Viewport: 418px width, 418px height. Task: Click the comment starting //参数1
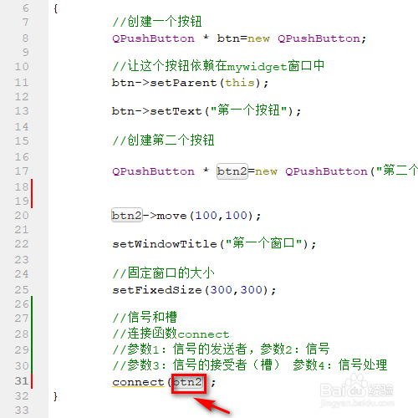click(x=221, y=349)
